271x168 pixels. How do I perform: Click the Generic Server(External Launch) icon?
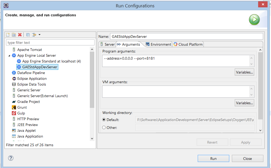click(x=14, y=96)
